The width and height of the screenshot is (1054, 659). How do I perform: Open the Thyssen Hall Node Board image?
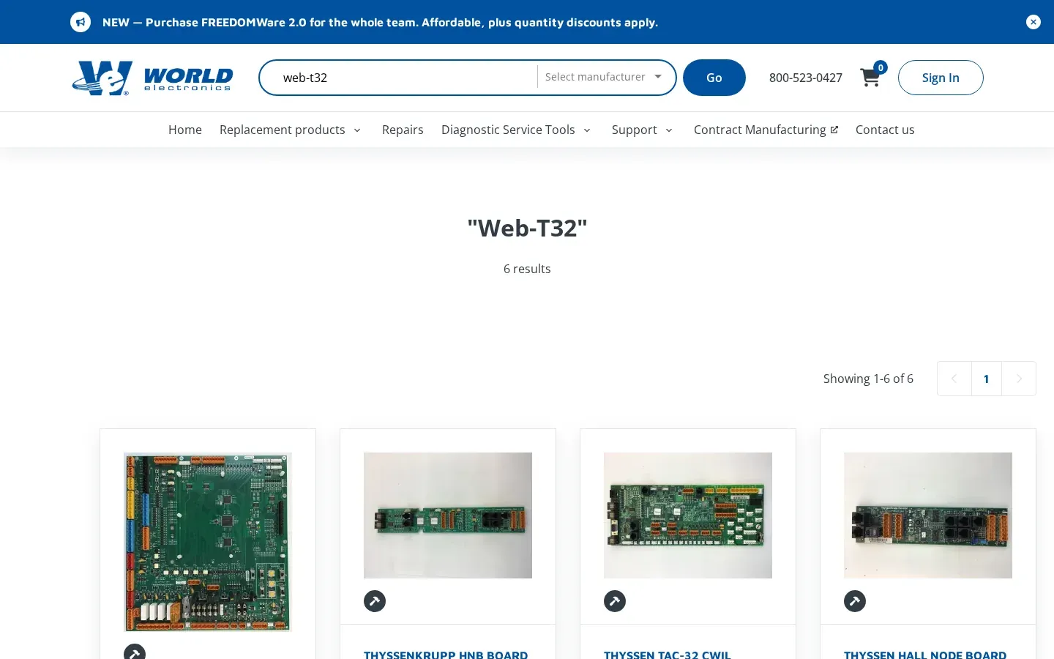(x=928, y=515)
